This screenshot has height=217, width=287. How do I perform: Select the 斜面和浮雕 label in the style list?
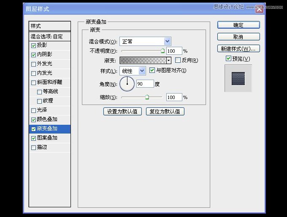(50, 82)
